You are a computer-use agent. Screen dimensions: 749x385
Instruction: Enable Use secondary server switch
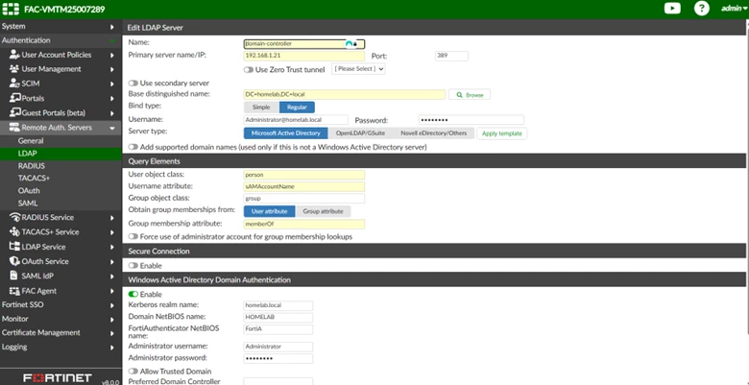click(x=133, y=84)
